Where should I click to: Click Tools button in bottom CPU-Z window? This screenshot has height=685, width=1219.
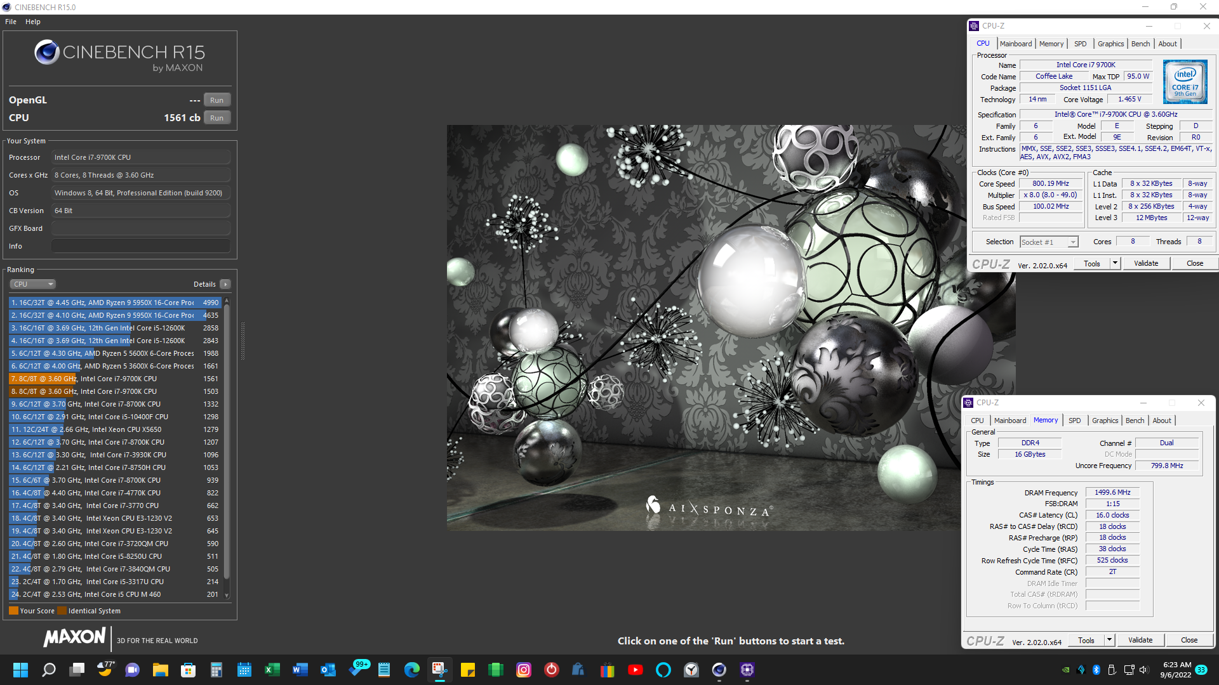point(1086,641)
